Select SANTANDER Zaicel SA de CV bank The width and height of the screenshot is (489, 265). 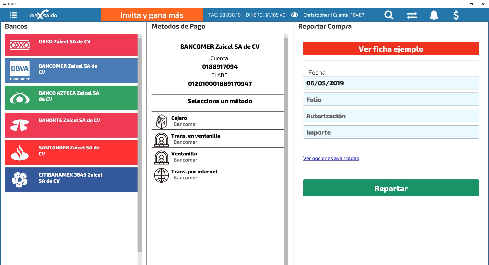pyautogui.click(x=71, y=152)
